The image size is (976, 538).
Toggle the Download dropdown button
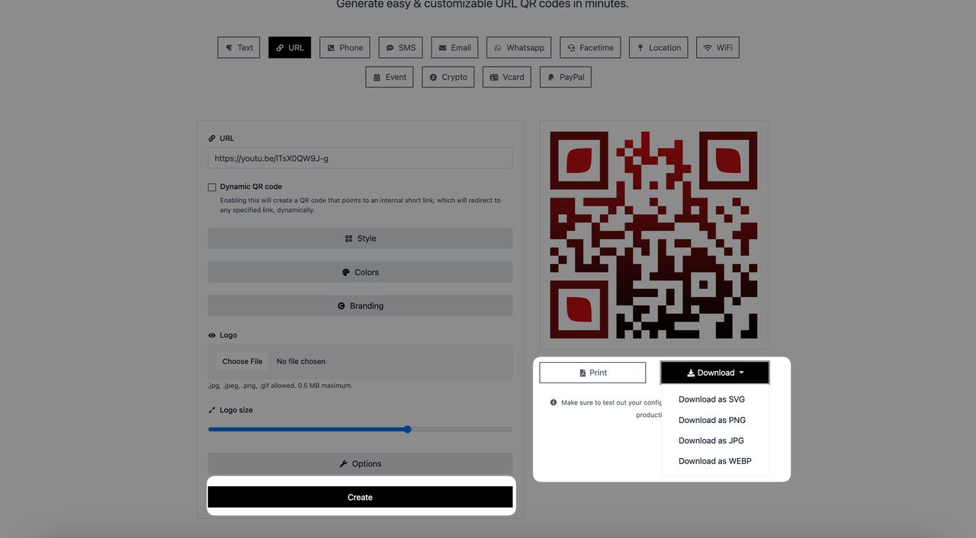pyautogui.click(x=715, y=373)
